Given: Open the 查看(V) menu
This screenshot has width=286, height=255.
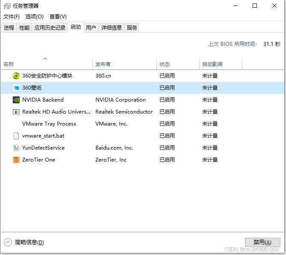Looking at the screenshot, I should click(58, 17).
